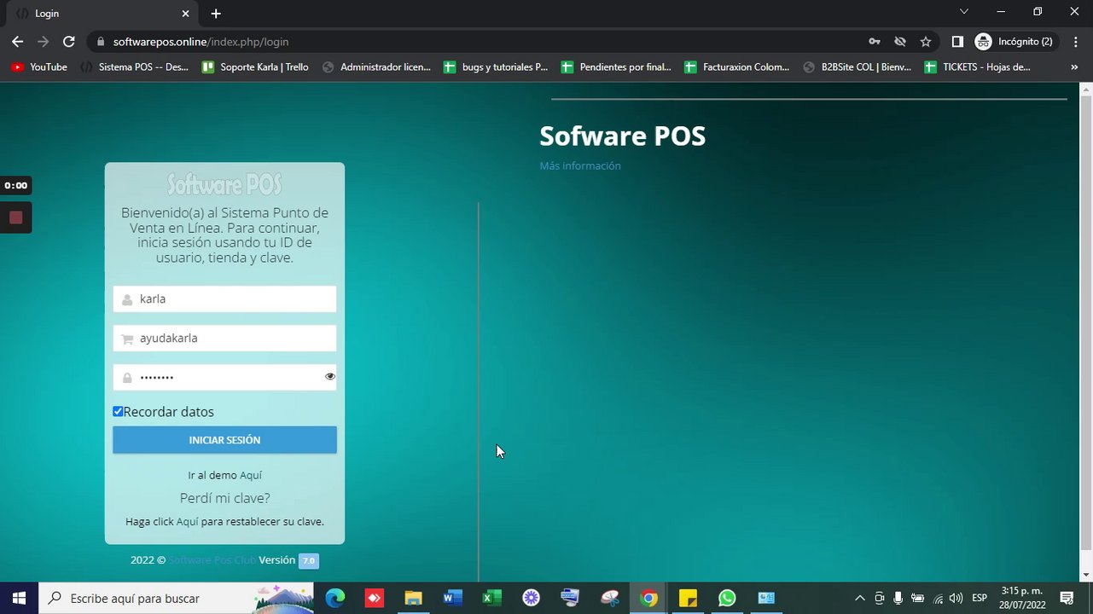The height and width of the screenshot is (614, 1093).
Task: Open Wi-Fi network settings
Action: [938, 598]
